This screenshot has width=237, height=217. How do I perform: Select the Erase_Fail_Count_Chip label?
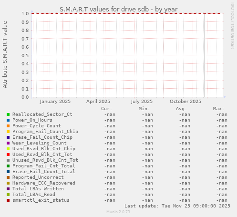42,137
